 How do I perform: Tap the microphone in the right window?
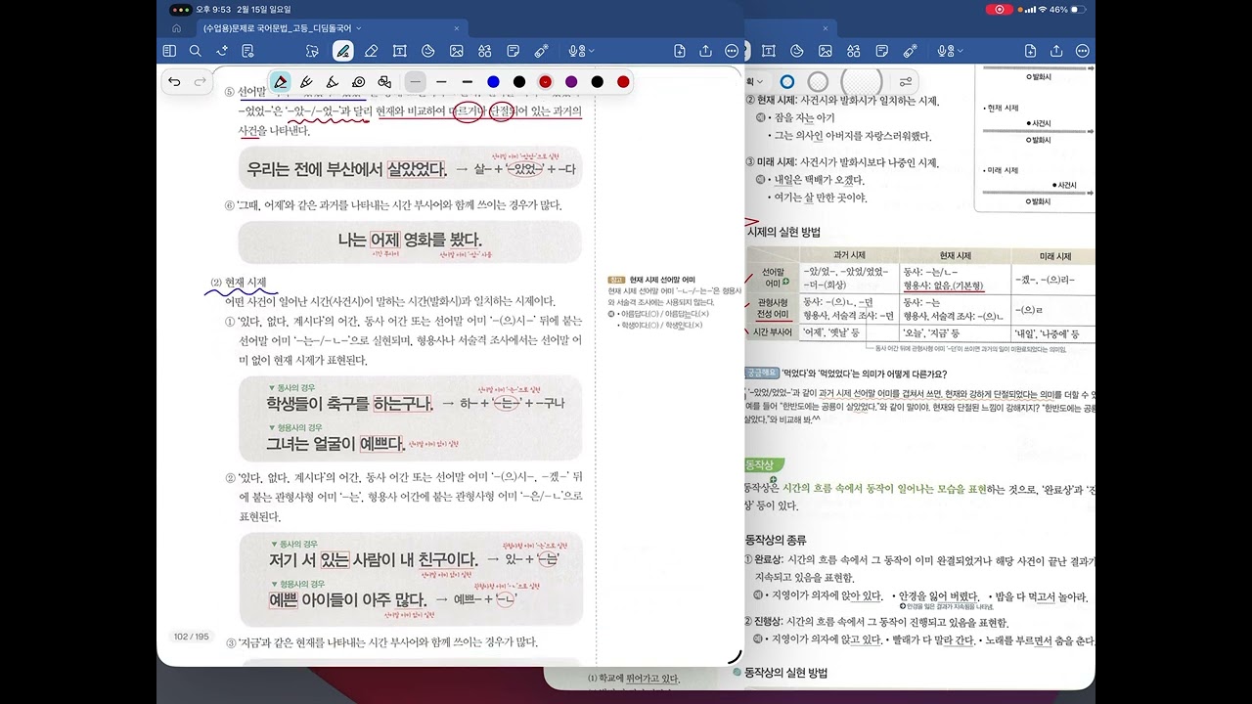tap(944, 51)
